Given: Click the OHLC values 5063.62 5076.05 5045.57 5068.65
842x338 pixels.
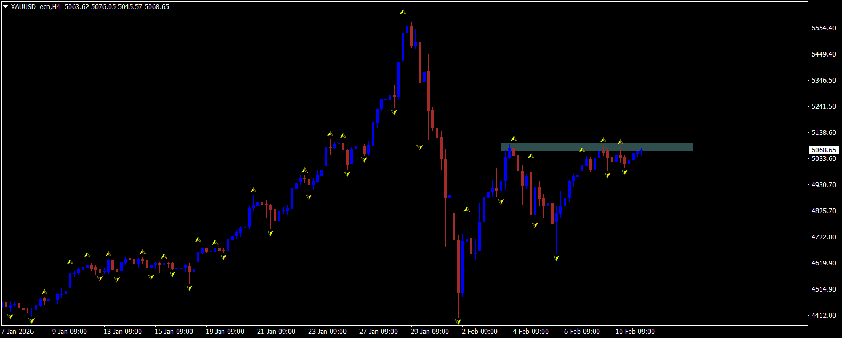Looking at the screenshot, I should click(x=117, y=7).
